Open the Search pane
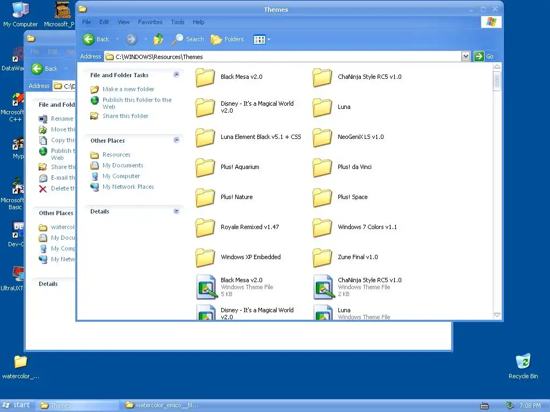 (x=187, y=39)
